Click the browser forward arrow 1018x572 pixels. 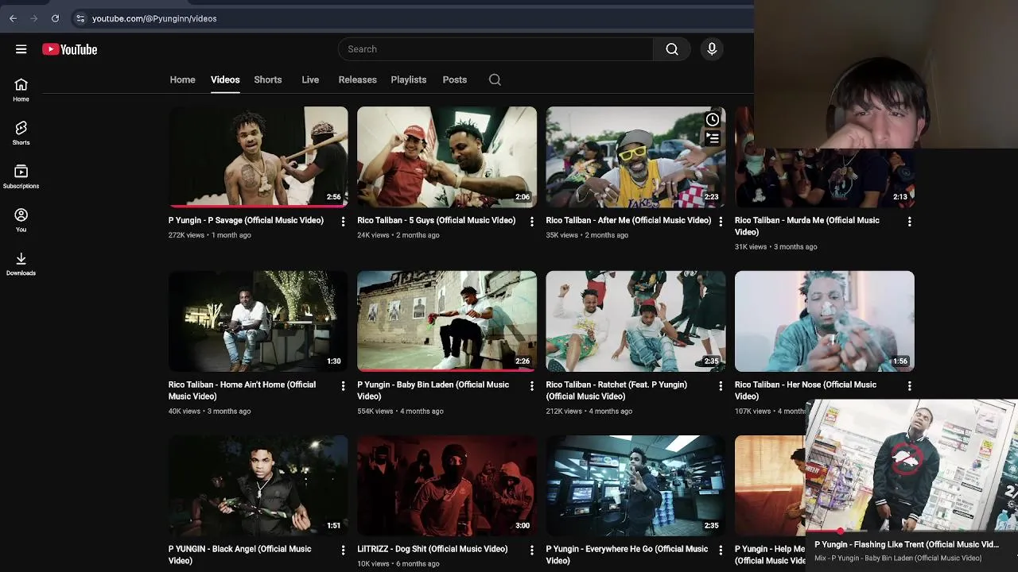tap(34, 18)
